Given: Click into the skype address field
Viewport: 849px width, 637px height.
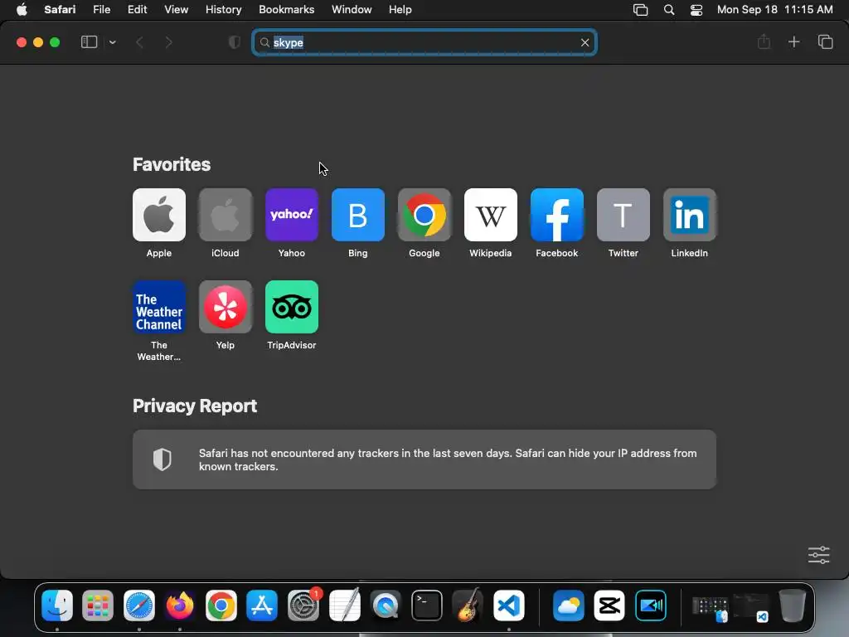Looking at the screenshot, I should (424, 42).
